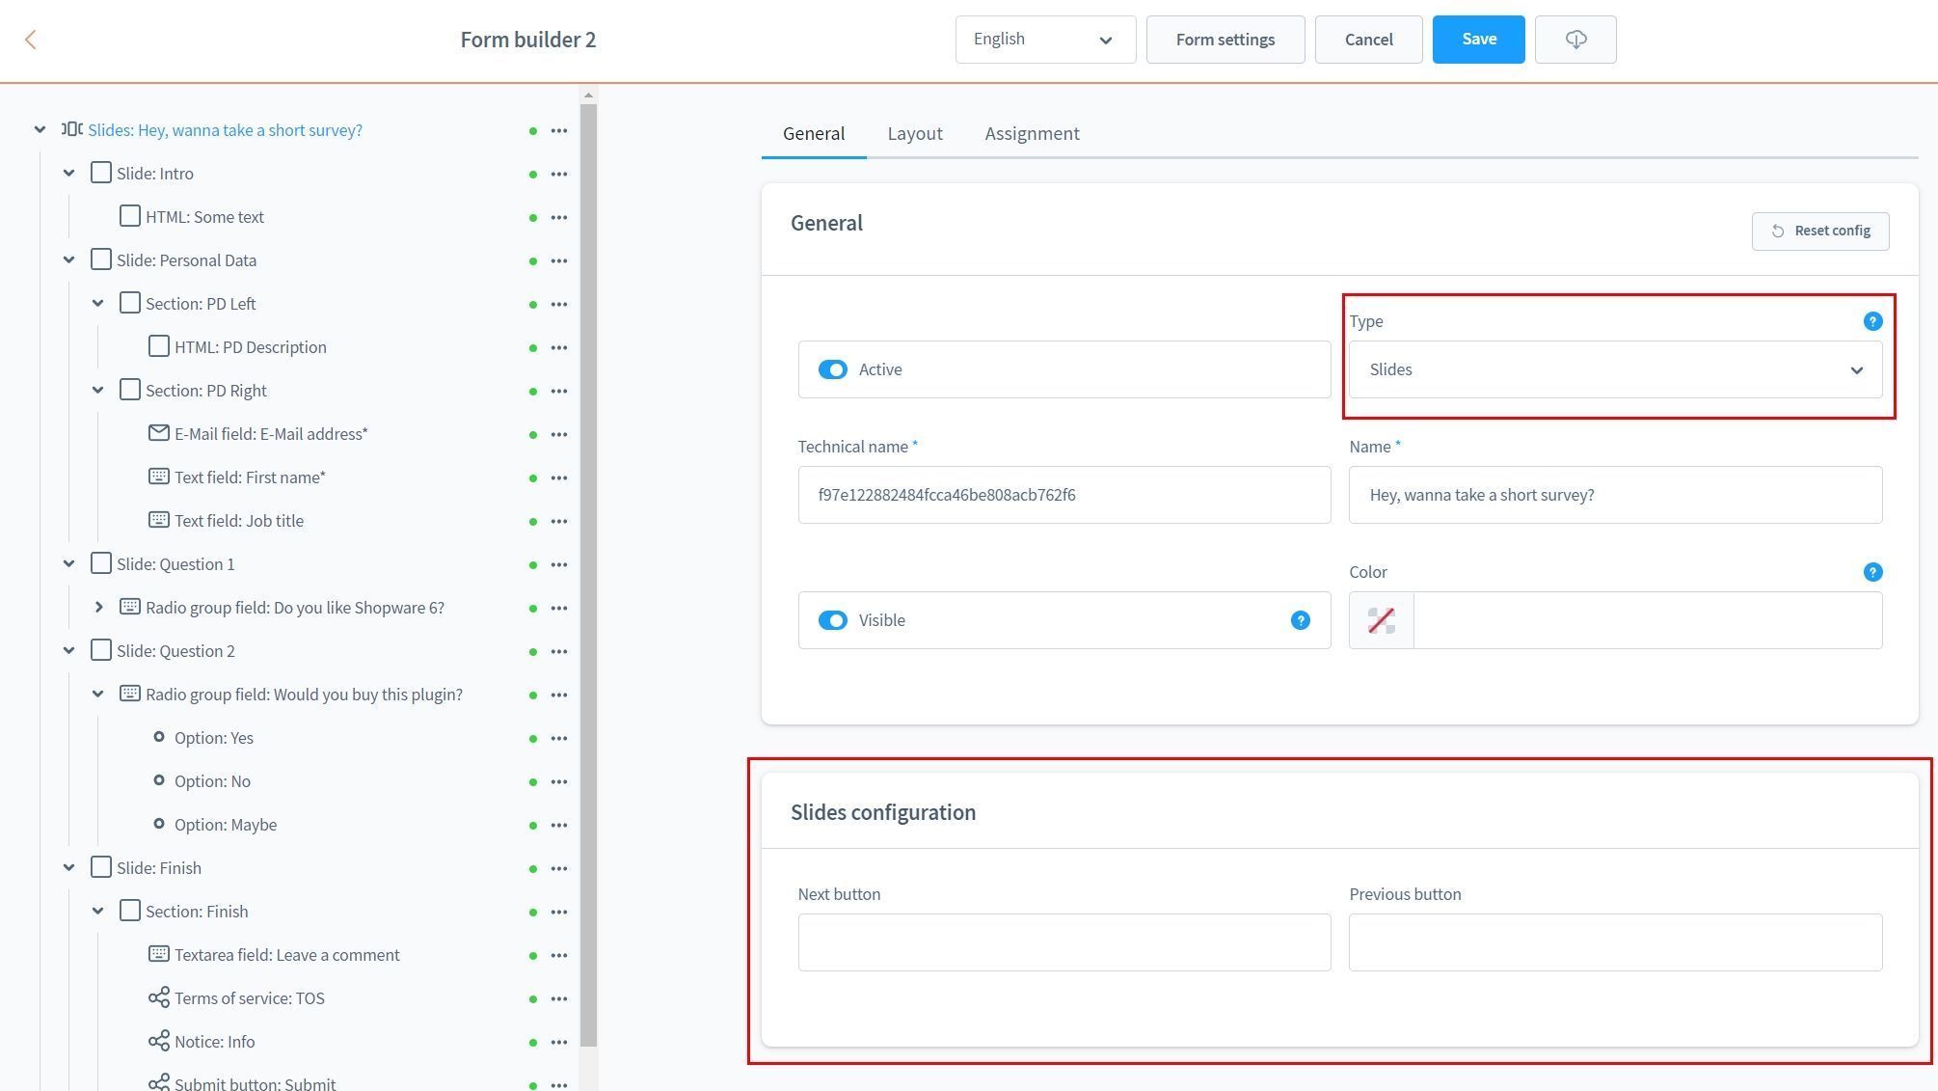The height and width of the screenshot is (1091, 1938).
Task: Click the E-Mail field envelope icon
Action: click(158, 433)
